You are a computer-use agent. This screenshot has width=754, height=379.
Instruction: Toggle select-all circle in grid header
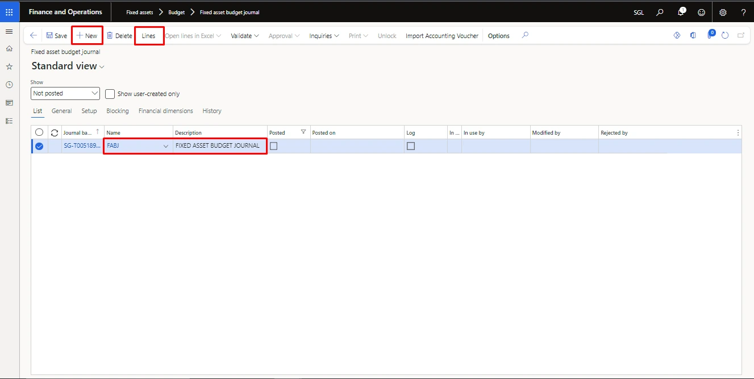click(x=39, y=132)
